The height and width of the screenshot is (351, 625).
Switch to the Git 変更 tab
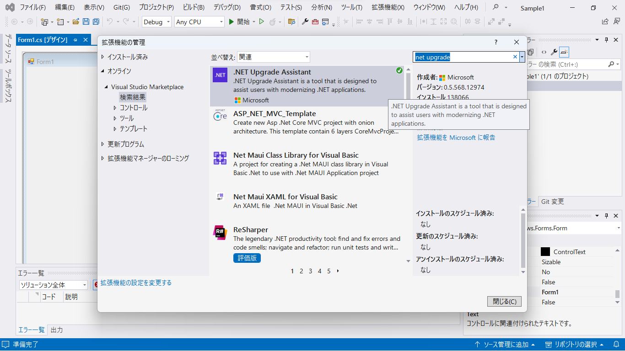(x=552, y=202)
